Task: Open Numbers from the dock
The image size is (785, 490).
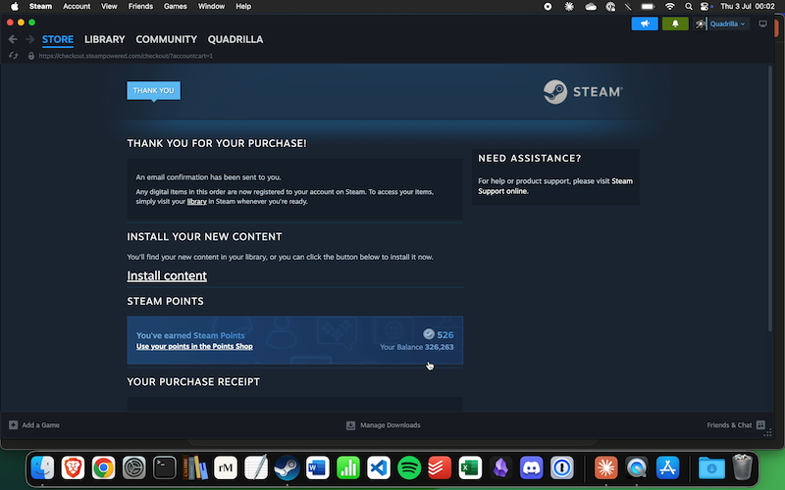Action: point(348,468)
